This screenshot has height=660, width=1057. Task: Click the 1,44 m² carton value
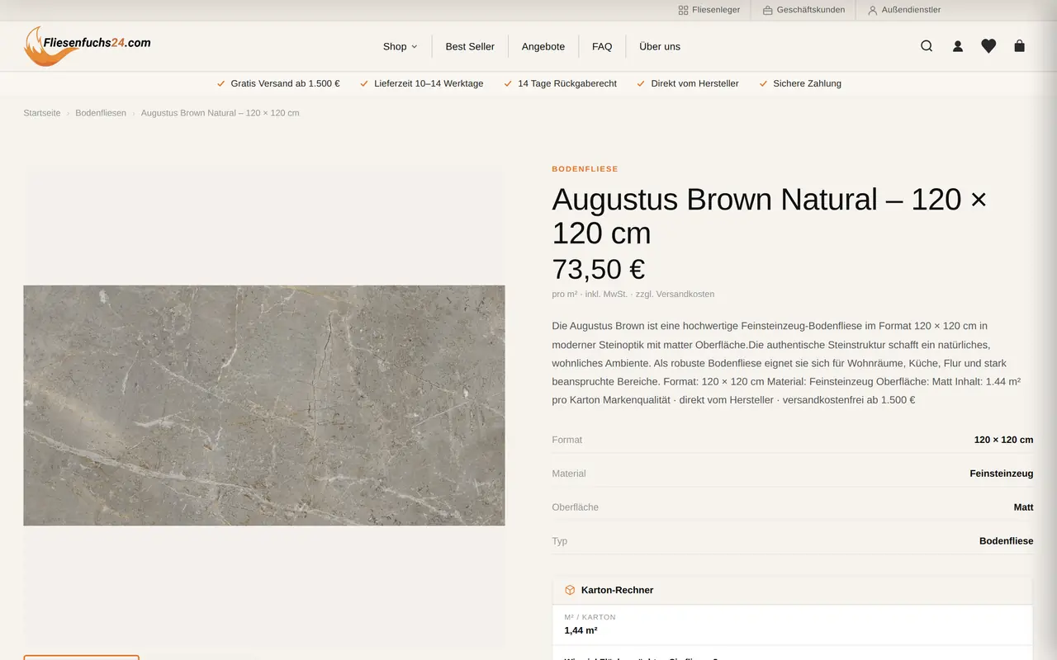click(x=581, y=630)
